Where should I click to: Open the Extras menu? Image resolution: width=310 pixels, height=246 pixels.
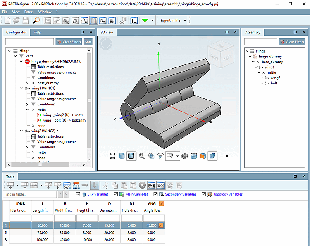(x=29, y=12)
